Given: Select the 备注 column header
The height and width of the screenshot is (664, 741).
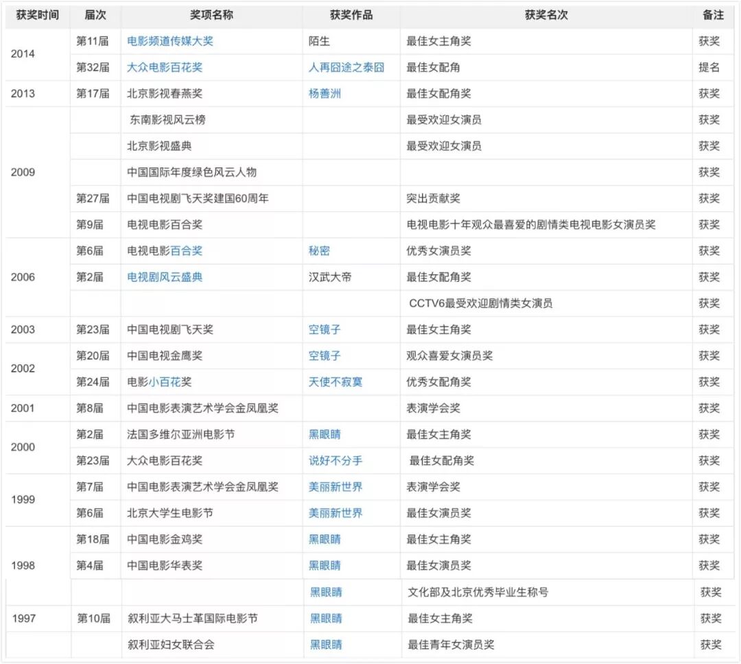Looking at the screenshot, I should [714, 15].
